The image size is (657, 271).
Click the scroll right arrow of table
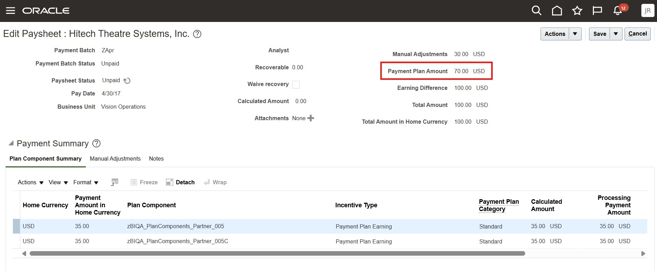point(643,254)
